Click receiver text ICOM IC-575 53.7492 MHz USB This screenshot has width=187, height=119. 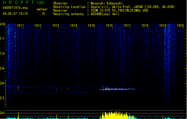pos(119,10)
